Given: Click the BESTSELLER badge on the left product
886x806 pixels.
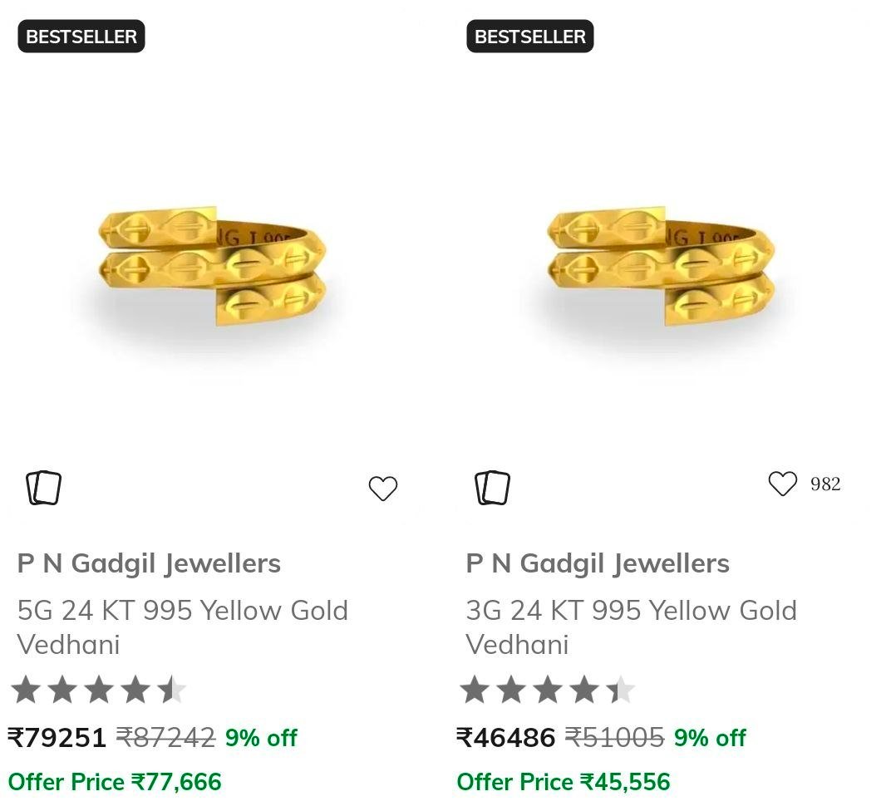Looking at the screenshot, I should click(80, 36).
